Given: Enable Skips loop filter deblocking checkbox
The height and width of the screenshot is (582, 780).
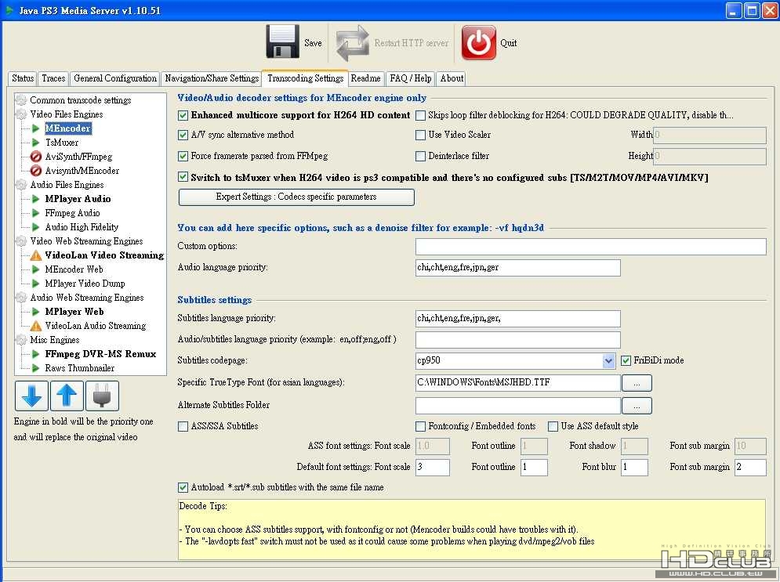Looking at the screenshot, I should pos(420,115).
